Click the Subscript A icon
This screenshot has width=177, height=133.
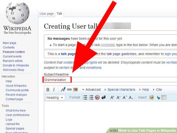[x=131, y=97]
